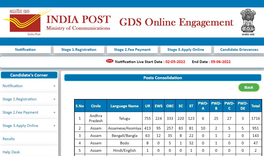Click the S.No column header
The image size is (264, 156).
[x=80, y=106]
